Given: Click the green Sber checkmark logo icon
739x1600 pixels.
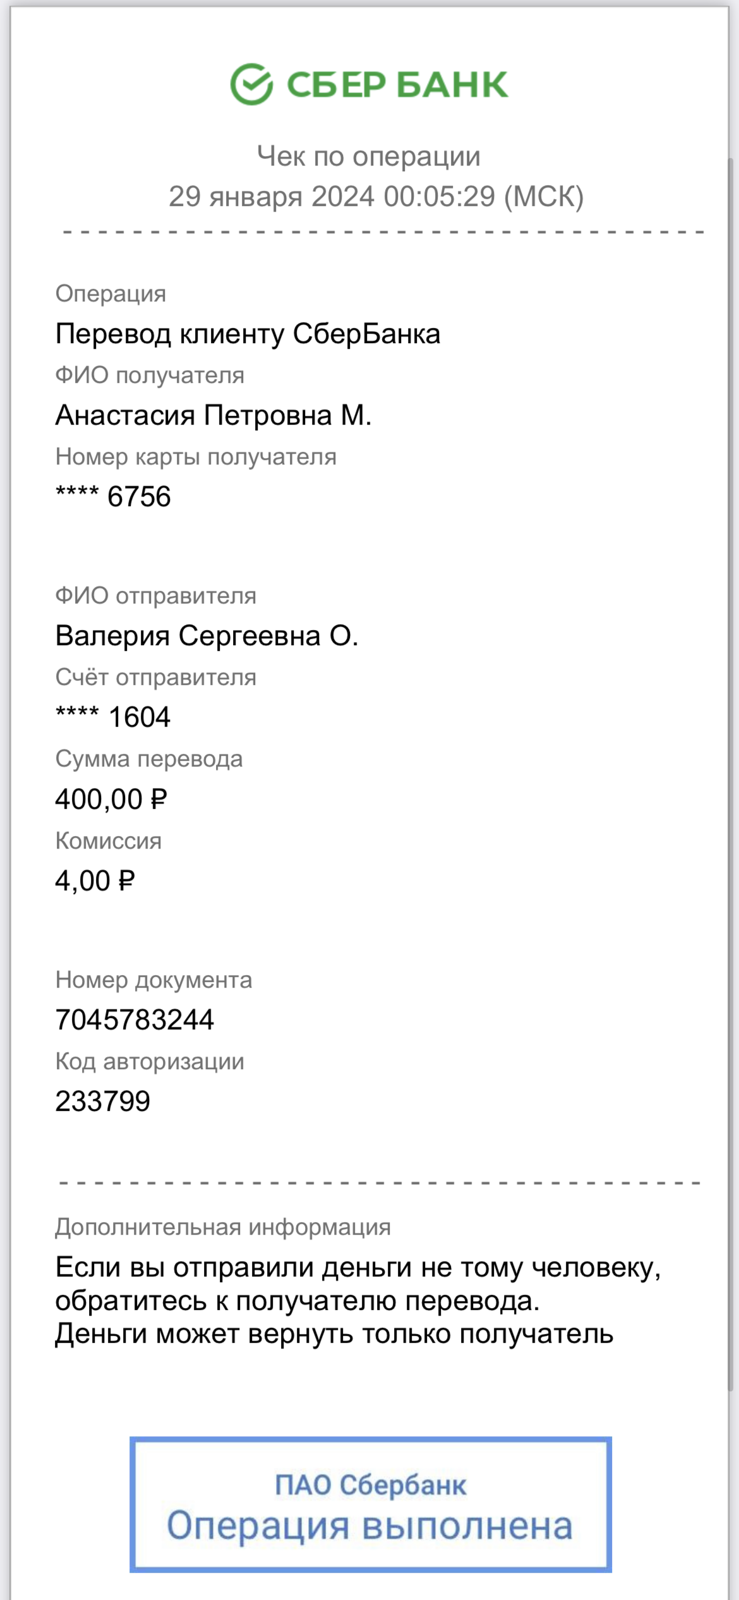Looking at the screenshot, I should coord(251,84).
